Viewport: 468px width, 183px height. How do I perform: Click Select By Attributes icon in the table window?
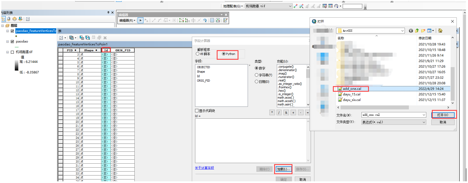click(82, 38)
